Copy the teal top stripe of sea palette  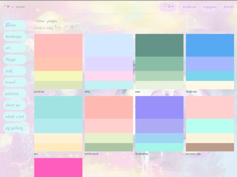click(x=58, y=108)
